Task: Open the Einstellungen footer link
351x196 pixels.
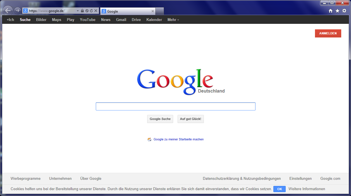Action: click(x=300, y=178)
